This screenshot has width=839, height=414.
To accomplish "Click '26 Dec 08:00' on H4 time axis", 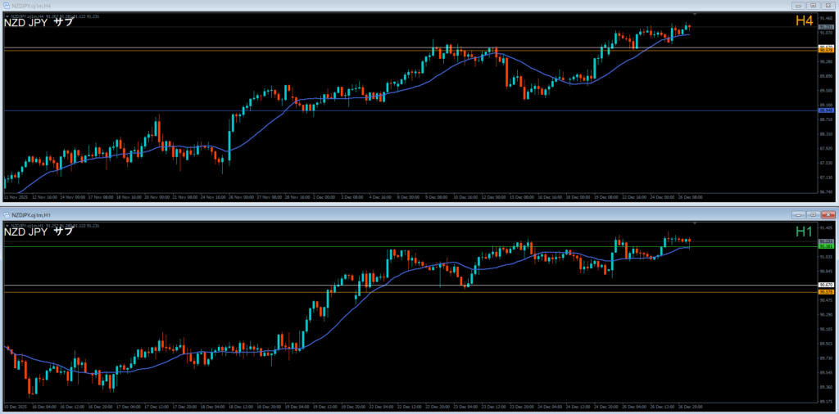I will (690, 196).
